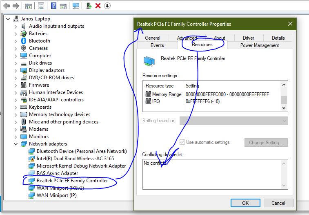Open the Setting based on dropdown

point(234,121)
